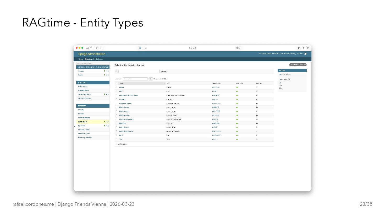Go forward with the browser forward arrow
The image size is (385, 217).
click(x=101, y=48)
